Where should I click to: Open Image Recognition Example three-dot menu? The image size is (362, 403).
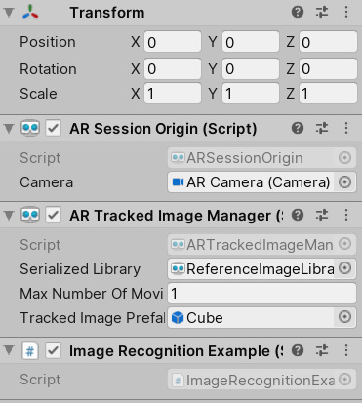coord(346,350)
